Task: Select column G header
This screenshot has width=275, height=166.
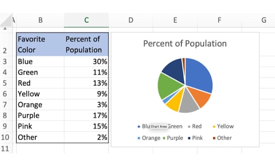Action: coord(258,20)
